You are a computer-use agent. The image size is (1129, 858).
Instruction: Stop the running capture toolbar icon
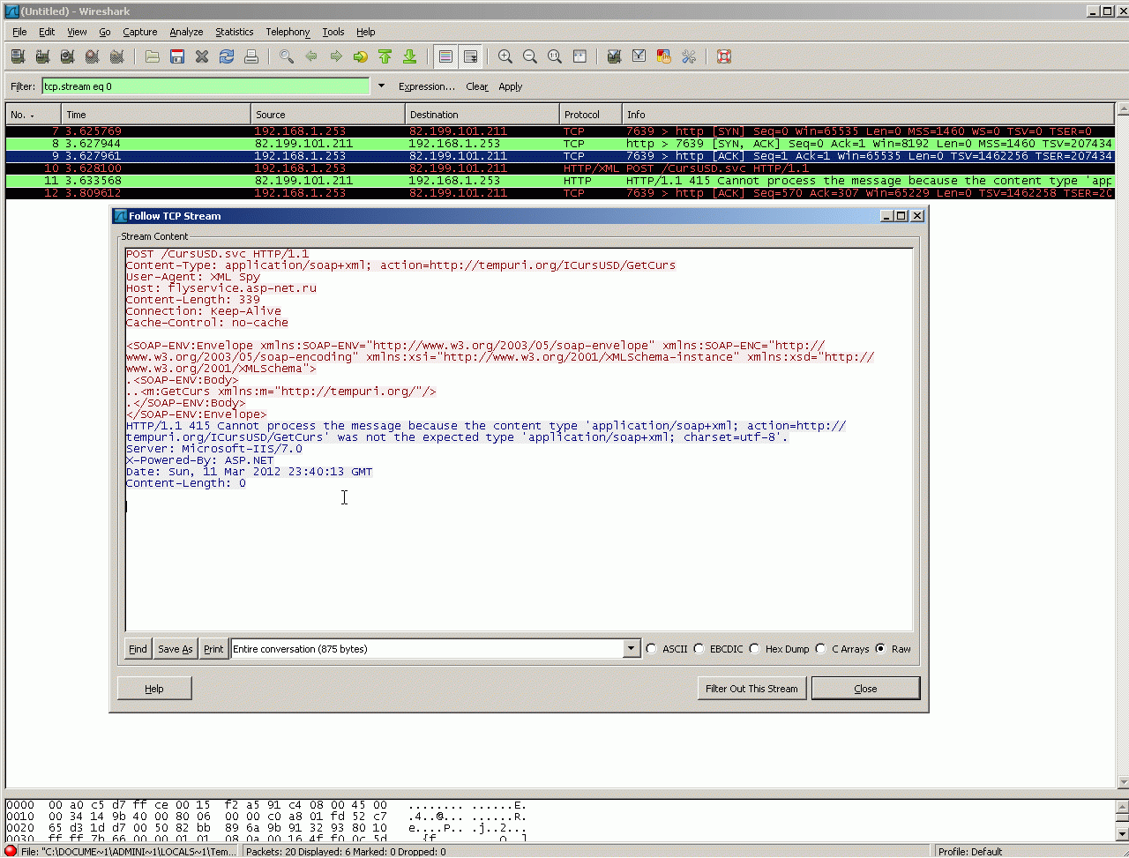pyautogui.click(x=92, y=56)
